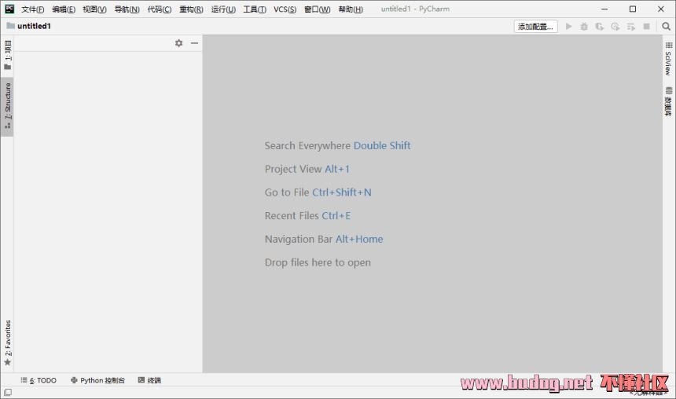
Task: Open the 数据库 tool window tab
Action: [x=669, y=101]
